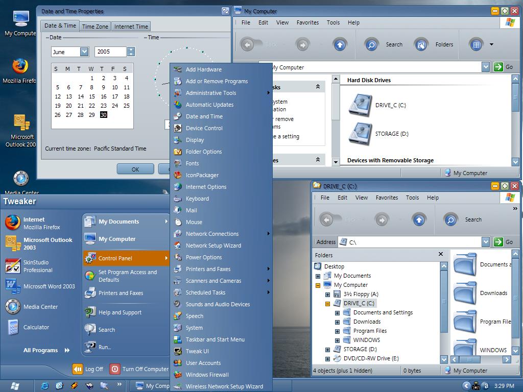This screenshot has width=523, height=392.
Task: Close the Folders pane with the X
Action: (x=441, y=254)
